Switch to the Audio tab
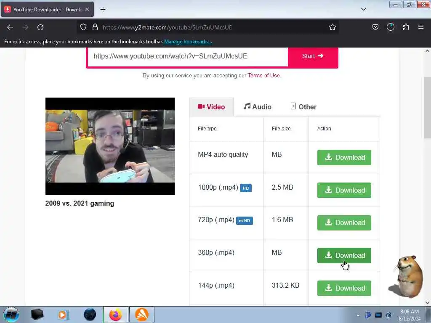Viewport: 431px width, 323px height. [x=258, y=107]
